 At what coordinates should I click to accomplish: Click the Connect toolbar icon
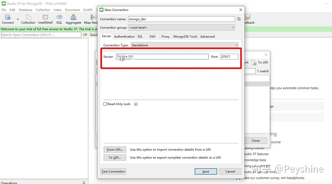click(8, 19)
